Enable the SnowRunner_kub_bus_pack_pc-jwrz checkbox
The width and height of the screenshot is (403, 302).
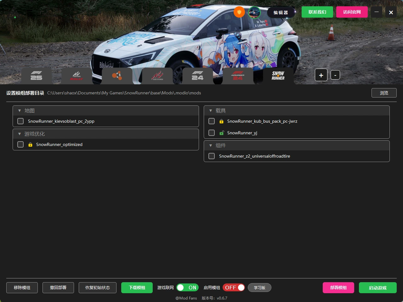click(x=212, y=121)
